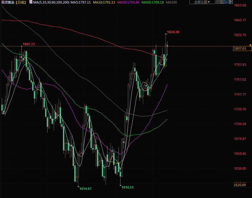Screen dimensions: 252x198
Task: Click the rightmost exit-arrow toolbar icon
Action: (x=231, y=2)
